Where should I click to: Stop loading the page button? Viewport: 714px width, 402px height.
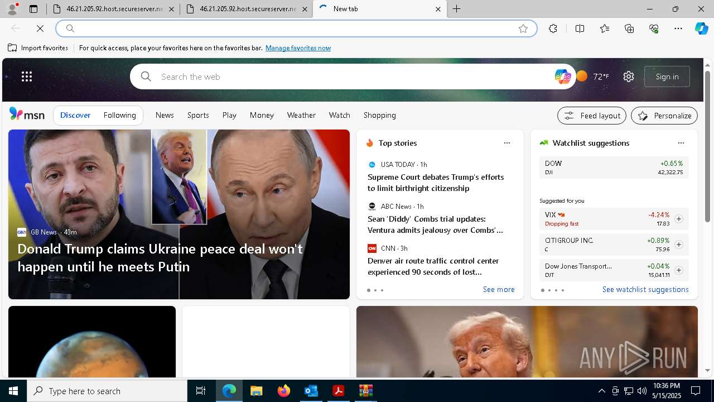click(40, 28)
